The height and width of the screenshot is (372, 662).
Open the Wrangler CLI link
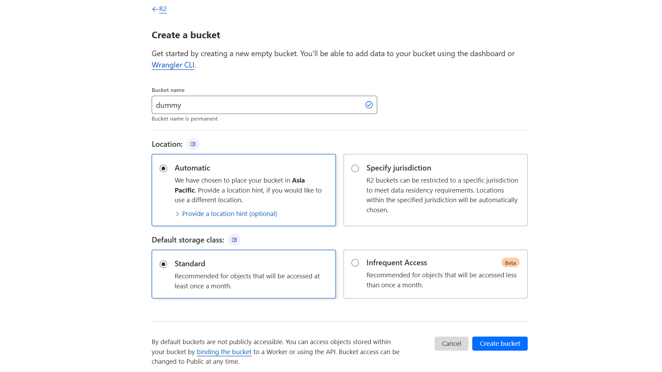pyautogui.click(x=173, y=65)
